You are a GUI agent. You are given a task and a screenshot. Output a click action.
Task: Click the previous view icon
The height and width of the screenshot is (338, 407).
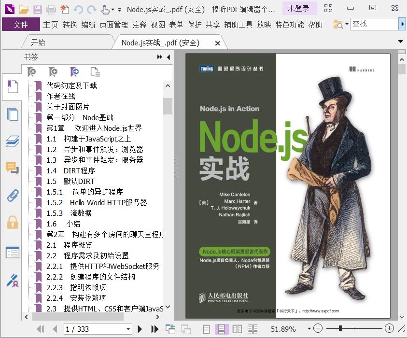pos(170,329)
